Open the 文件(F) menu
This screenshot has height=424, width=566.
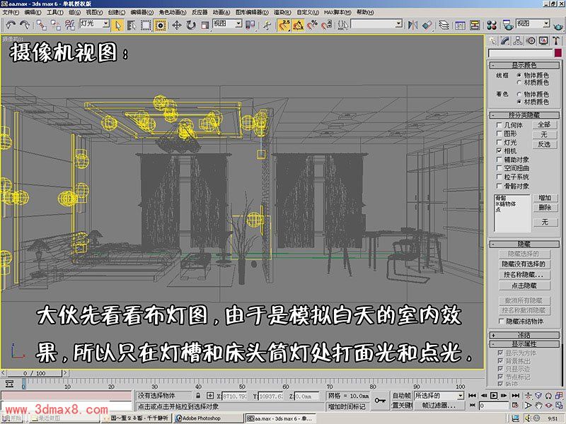tap(11, 12)
